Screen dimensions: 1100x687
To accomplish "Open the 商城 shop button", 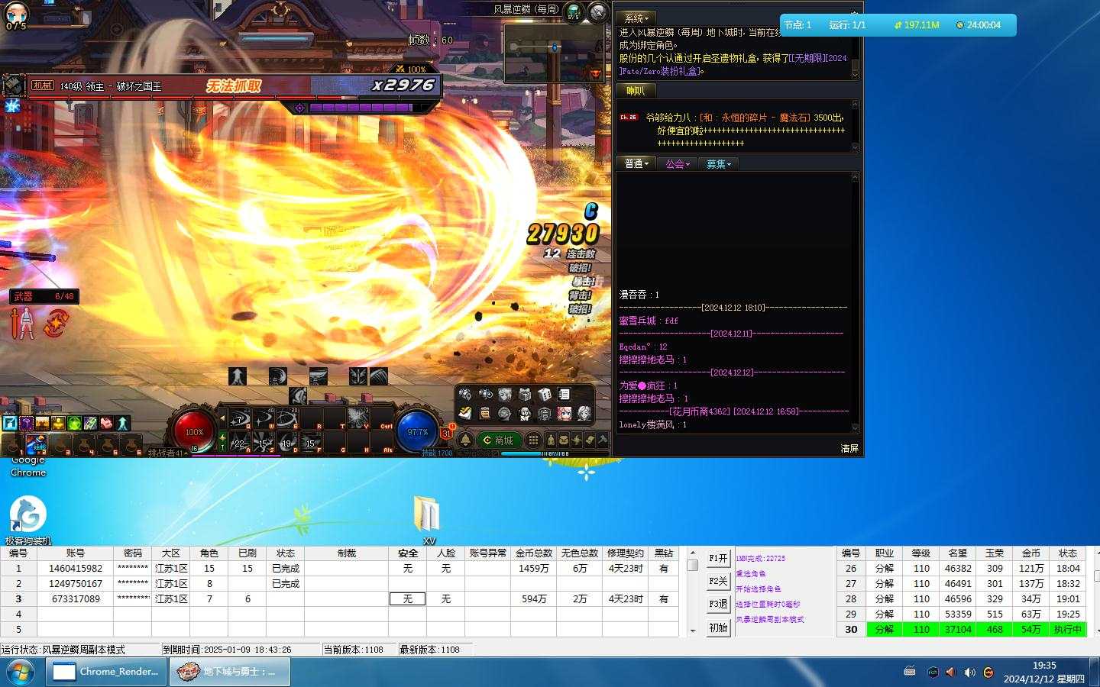I will point(498,440).
